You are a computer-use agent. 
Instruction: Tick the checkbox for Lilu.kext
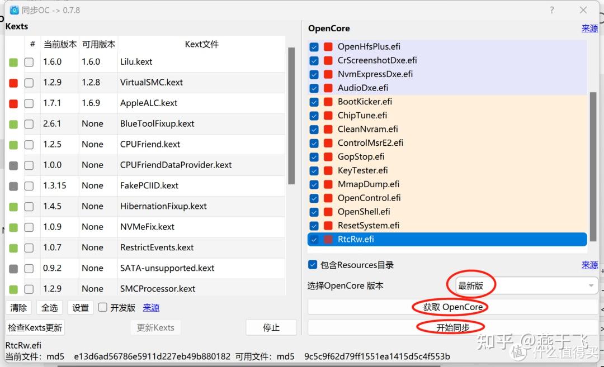coord(29,63)
